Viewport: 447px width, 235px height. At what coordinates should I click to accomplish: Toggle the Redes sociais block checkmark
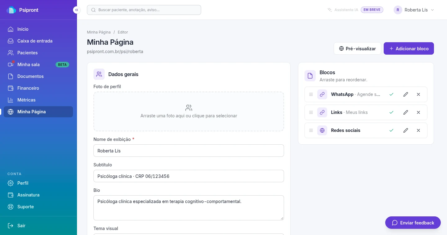391,130
